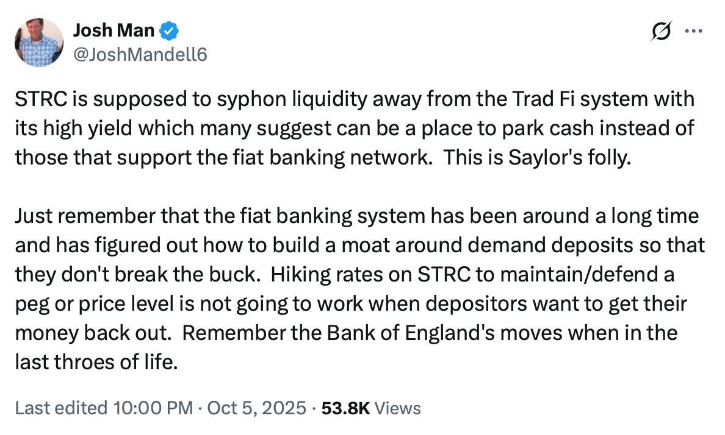This screenshot has height=435, width=725.
Task: View post analytics through 53.8K Views
Action: [x=346, y=408]
